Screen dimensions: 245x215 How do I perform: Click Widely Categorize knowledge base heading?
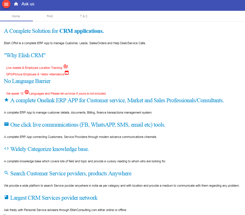50,149
